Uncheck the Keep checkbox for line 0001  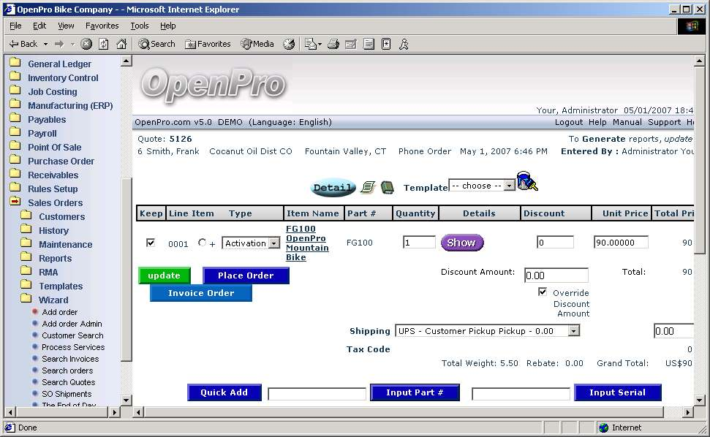tap(151, 243)
